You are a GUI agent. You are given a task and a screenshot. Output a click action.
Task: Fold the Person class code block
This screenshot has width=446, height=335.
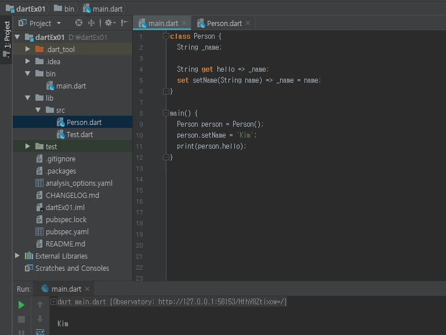pyautogui.click(x=166, y=36)
